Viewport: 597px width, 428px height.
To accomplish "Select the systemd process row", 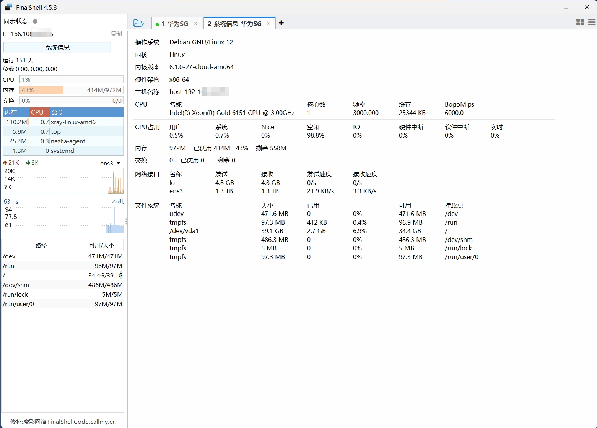I will [x=63, y=151].
